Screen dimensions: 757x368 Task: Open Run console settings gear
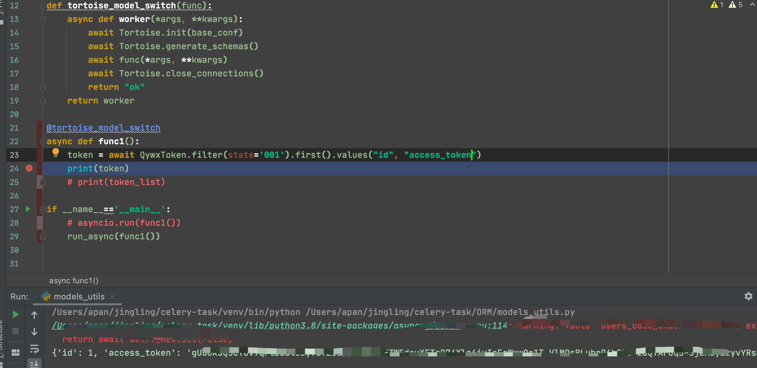tap(748, 297)
